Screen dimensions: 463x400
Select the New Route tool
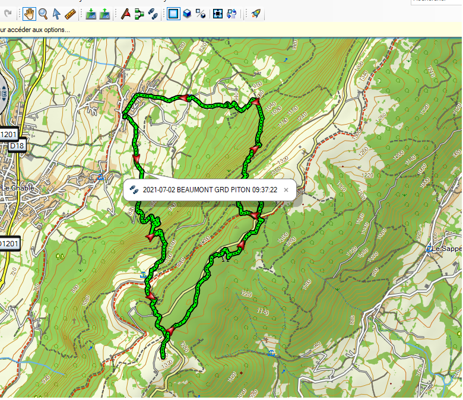coord(139,13)
